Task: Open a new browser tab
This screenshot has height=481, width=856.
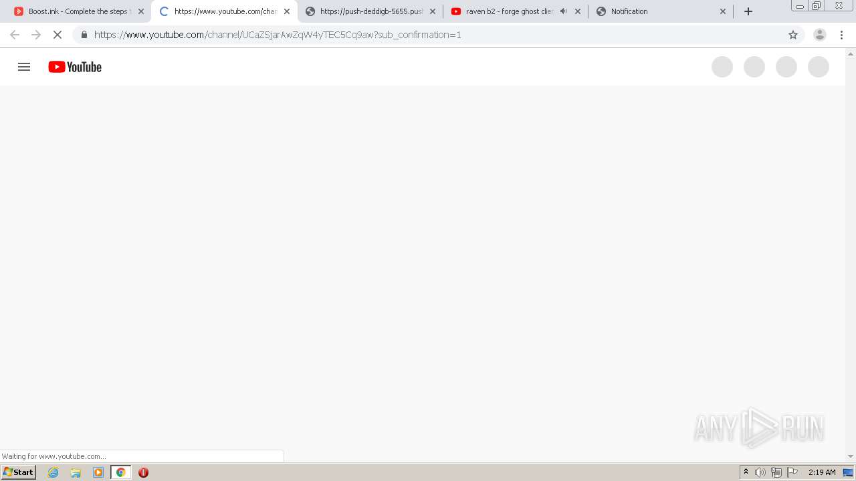Action: click(748, 11)
